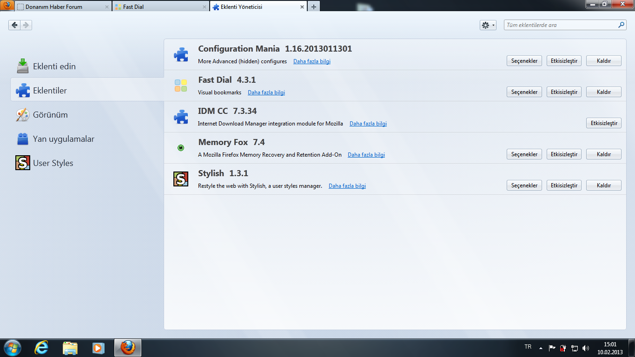
Task: Close the Fast Dial tab
Action: pos(205,7)
